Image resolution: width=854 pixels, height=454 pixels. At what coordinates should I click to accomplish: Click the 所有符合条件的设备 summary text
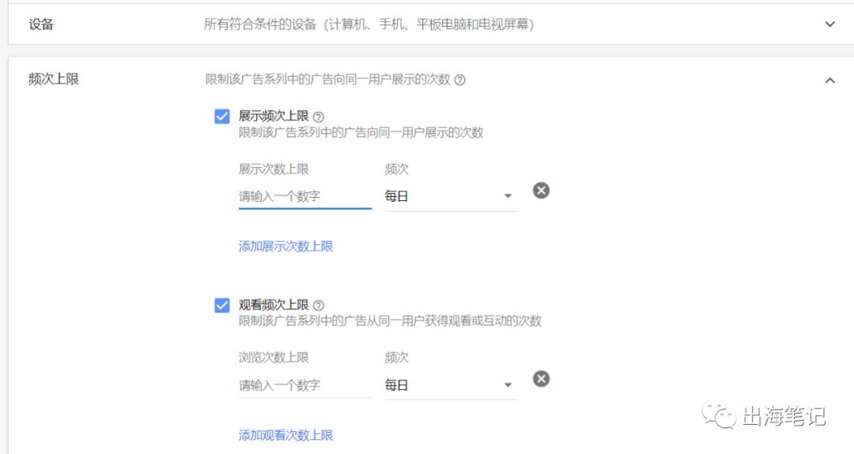(368, 25)
